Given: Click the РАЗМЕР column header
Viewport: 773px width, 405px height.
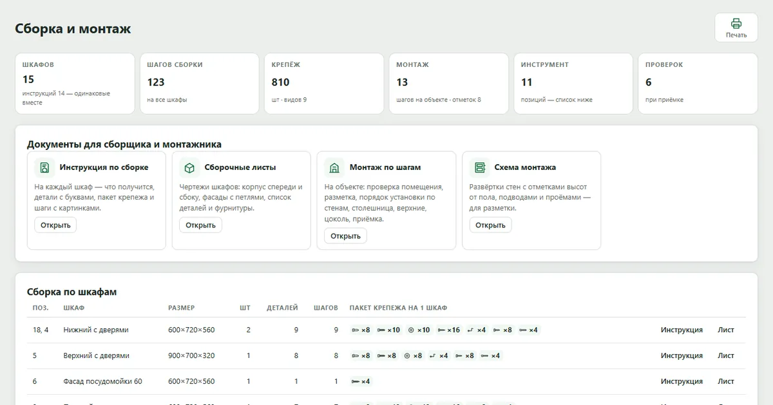Looking at the screenshot, I should click(181, 308).
